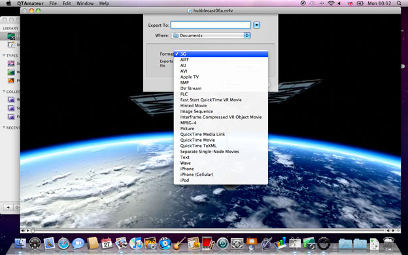
Task: Click the Spotlight magnifier in menu bar
Action: 399,3
